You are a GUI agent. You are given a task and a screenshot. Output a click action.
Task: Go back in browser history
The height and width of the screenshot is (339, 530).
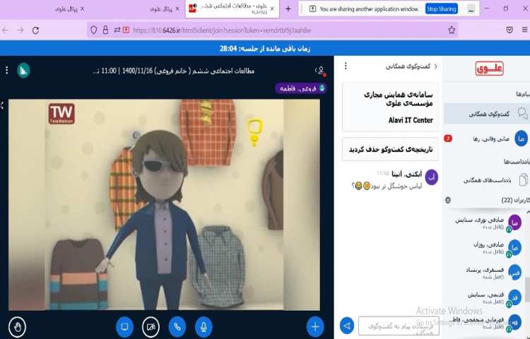(x=6, y=30)
